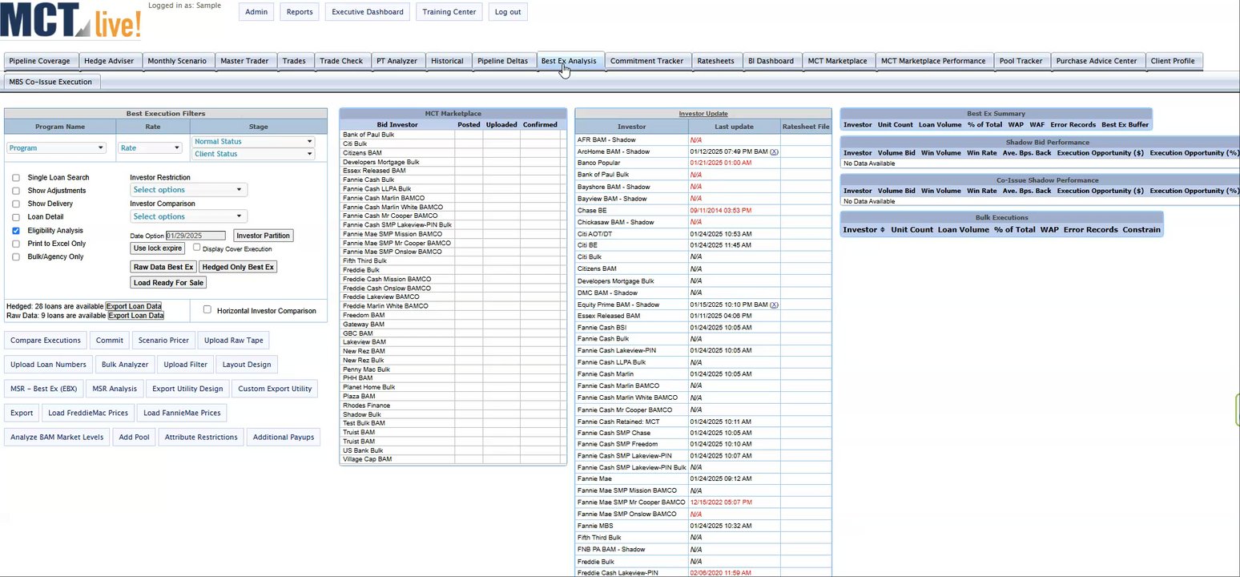Click Upload Raw Tape

[x=234, y=341]
